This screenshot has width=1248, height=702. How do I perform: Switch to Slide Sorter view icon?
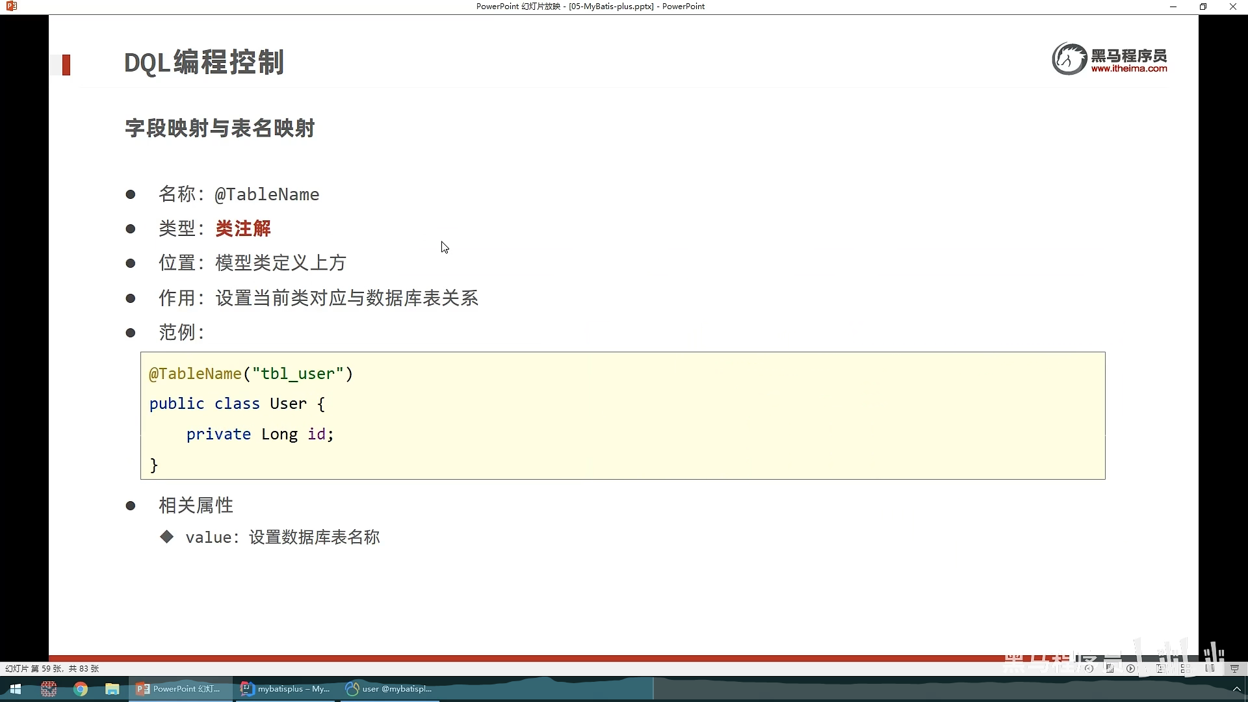[1186, 668]
